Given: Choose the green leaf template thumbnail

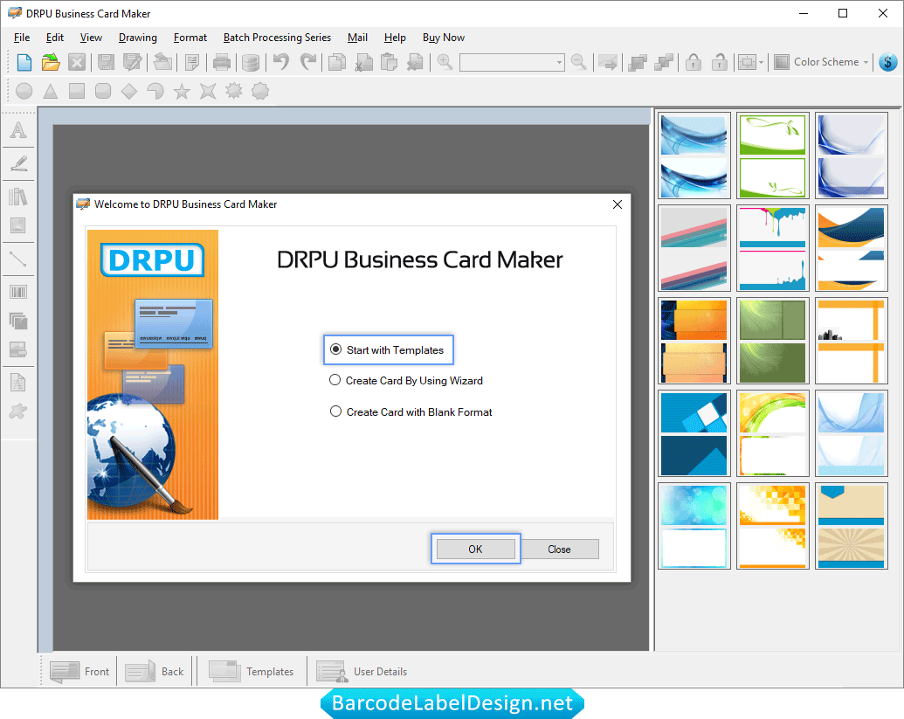Looking at the screenshot, I should coord(773,156).
